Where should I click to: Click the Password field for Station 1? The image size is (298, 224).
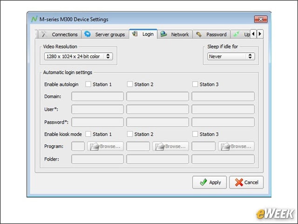[x=97, y=122]
